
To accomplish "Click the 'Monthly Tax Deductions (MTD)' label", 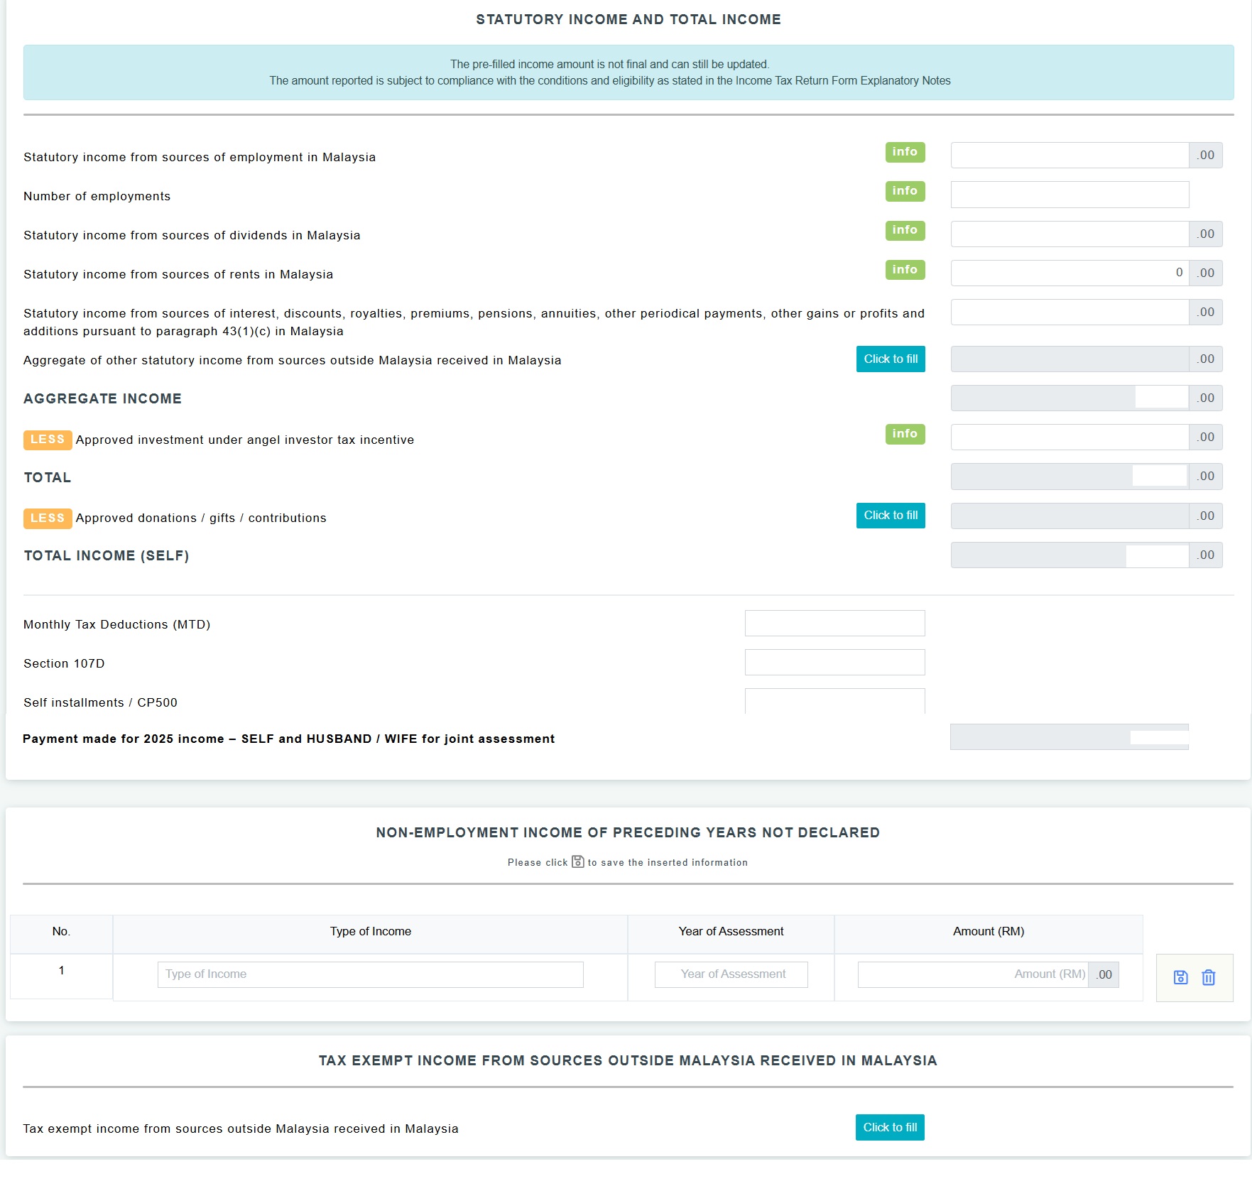I will click(x=117, y=625).
